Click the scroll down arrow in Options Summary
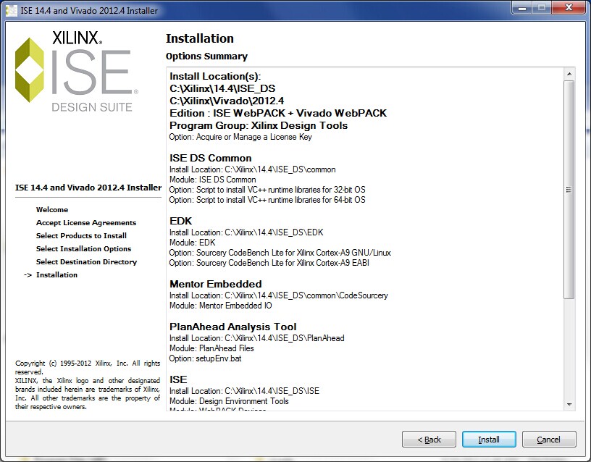This screenshot has height=462, width=591. tap(569, 404)
